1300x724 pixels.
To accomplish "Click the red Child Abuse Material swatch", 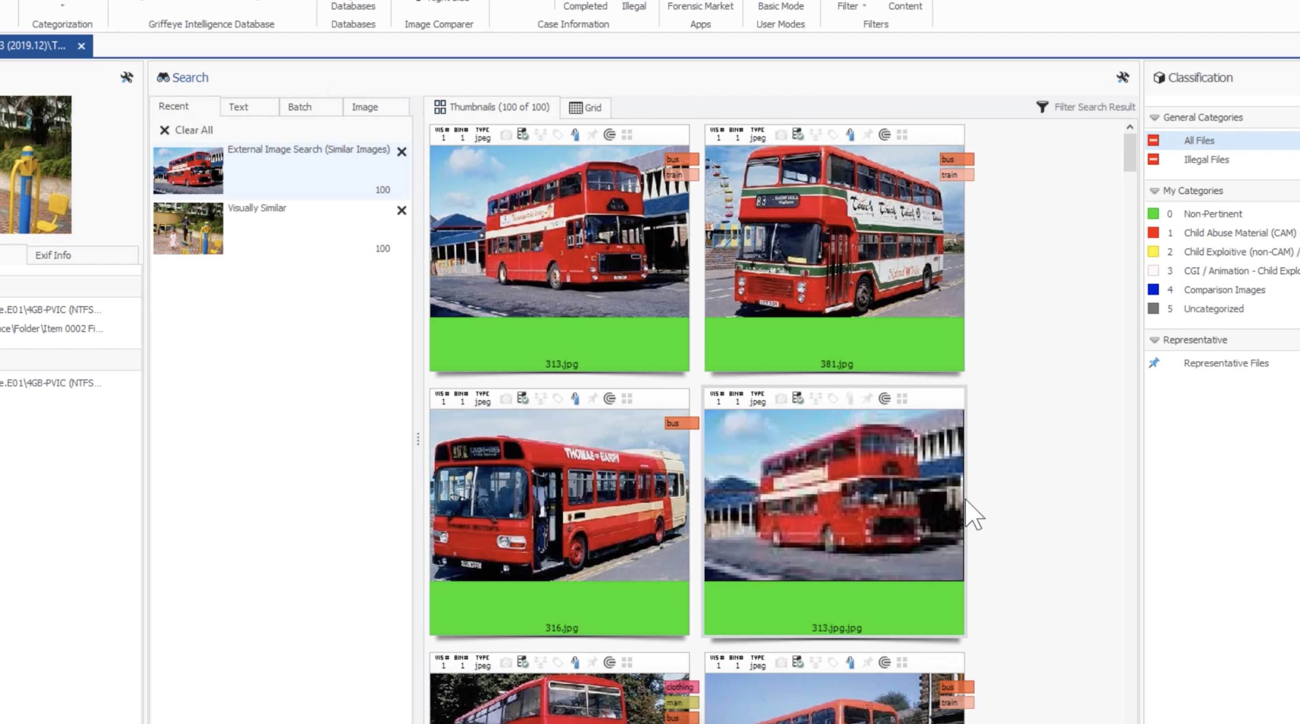I will tap(1153, 233).
